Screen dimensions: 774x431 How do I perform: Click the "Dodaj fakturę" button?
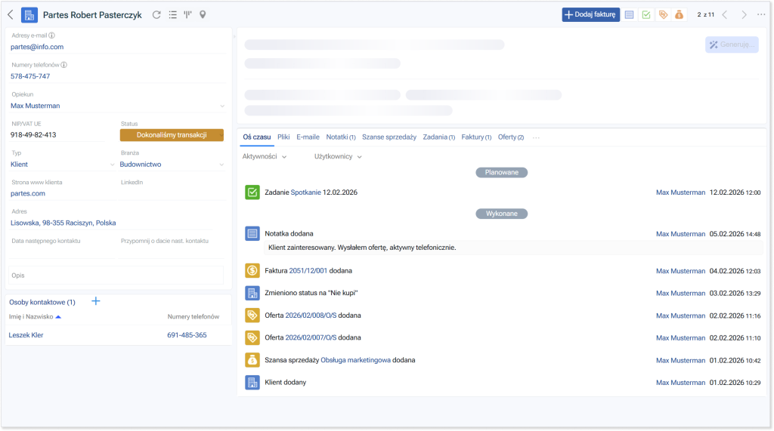pyautogui.click(x=590, y=14)
